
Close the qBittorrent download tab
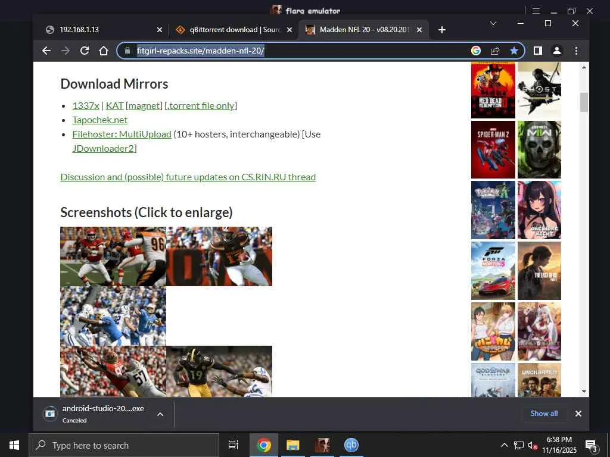point(290,30)
